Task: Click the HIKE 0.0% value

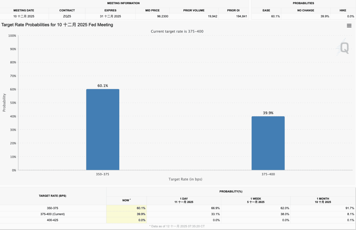Action: click(350, 16)
